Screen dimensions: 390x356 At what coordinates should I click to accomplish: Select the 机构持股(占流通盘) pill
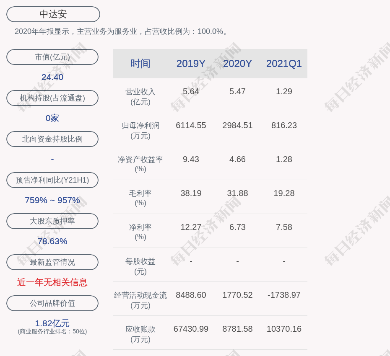click(x=52, y=98)
